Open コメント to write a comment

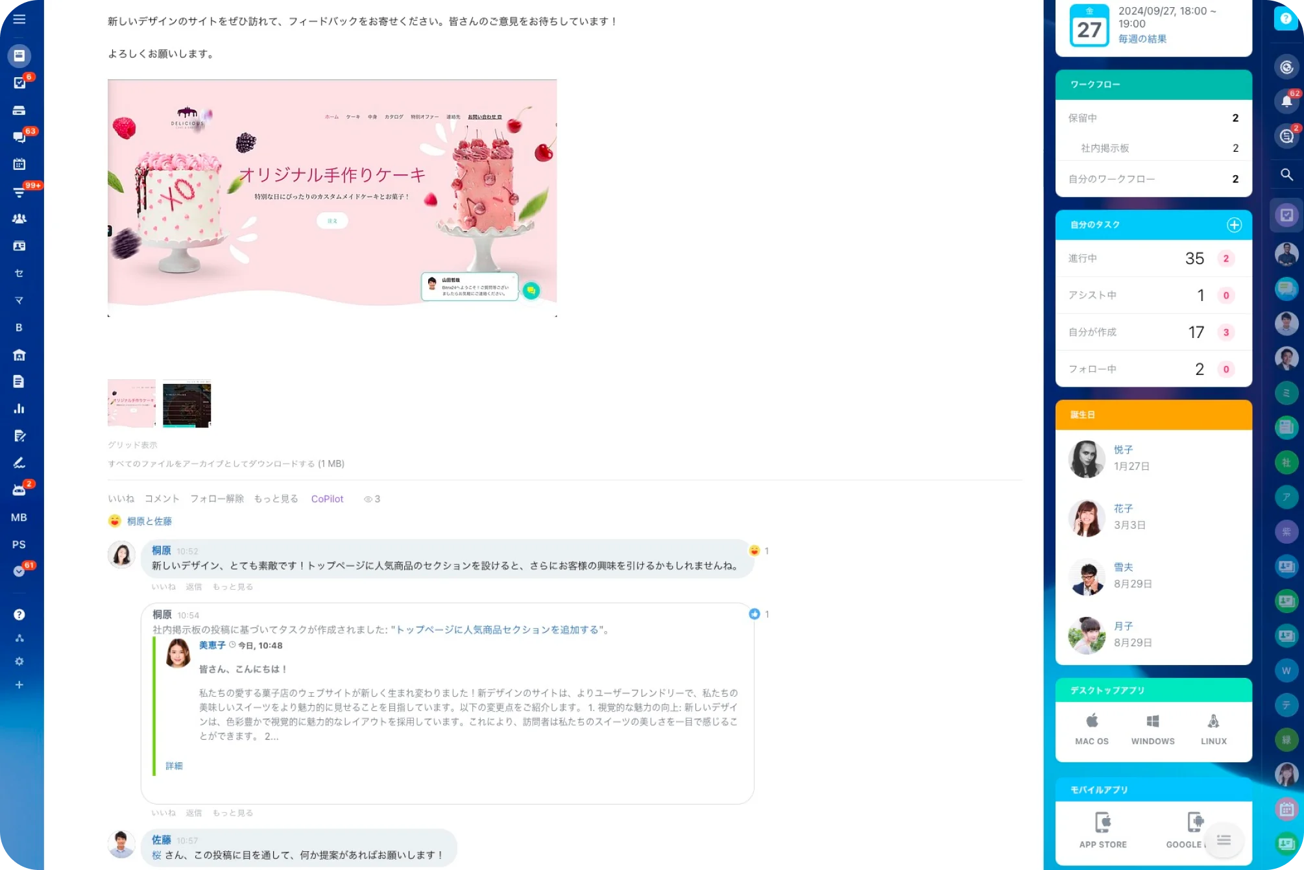(x=162, y=499)
